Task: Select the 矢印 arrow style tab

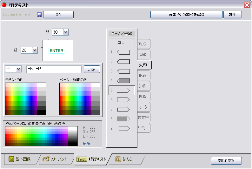Action: coord(144,65)
